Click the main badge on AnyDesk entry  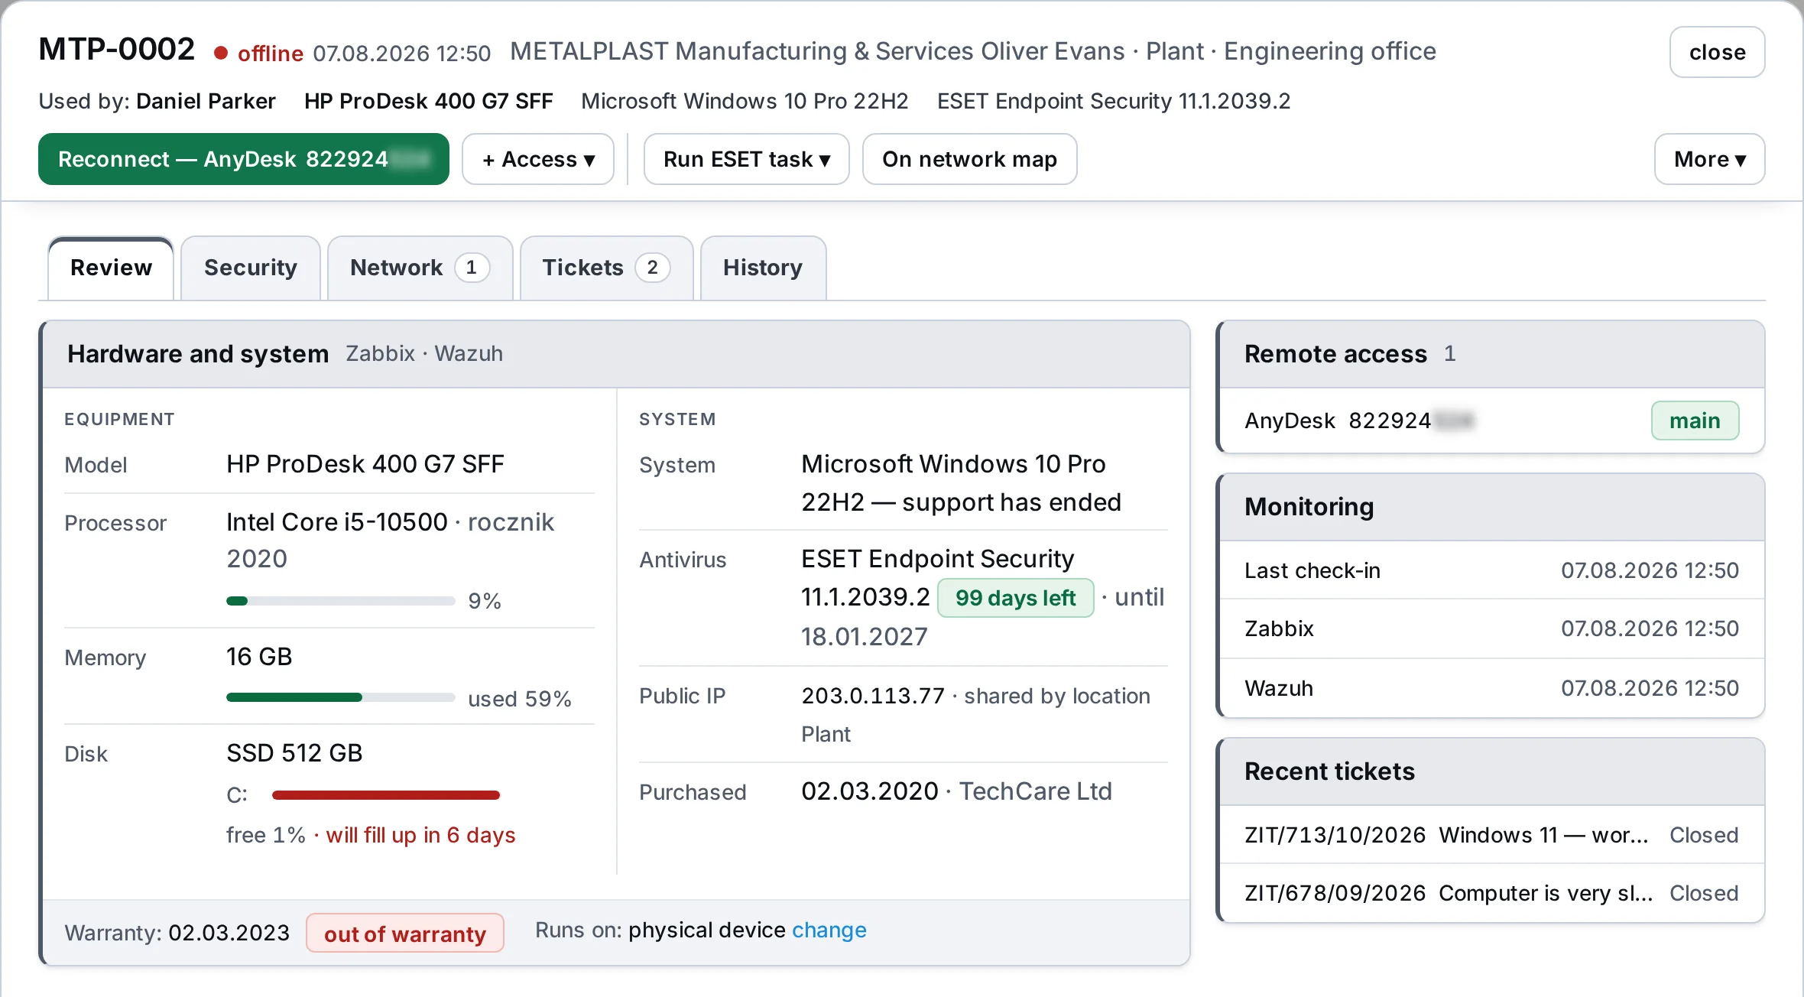click(x=1695, y=421)
